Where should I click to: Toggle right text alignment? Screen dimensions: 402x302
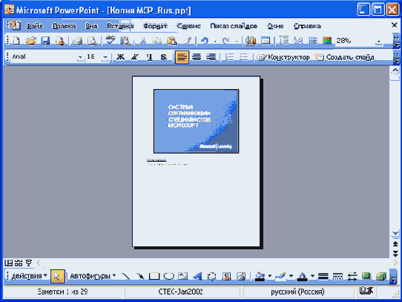211,57
